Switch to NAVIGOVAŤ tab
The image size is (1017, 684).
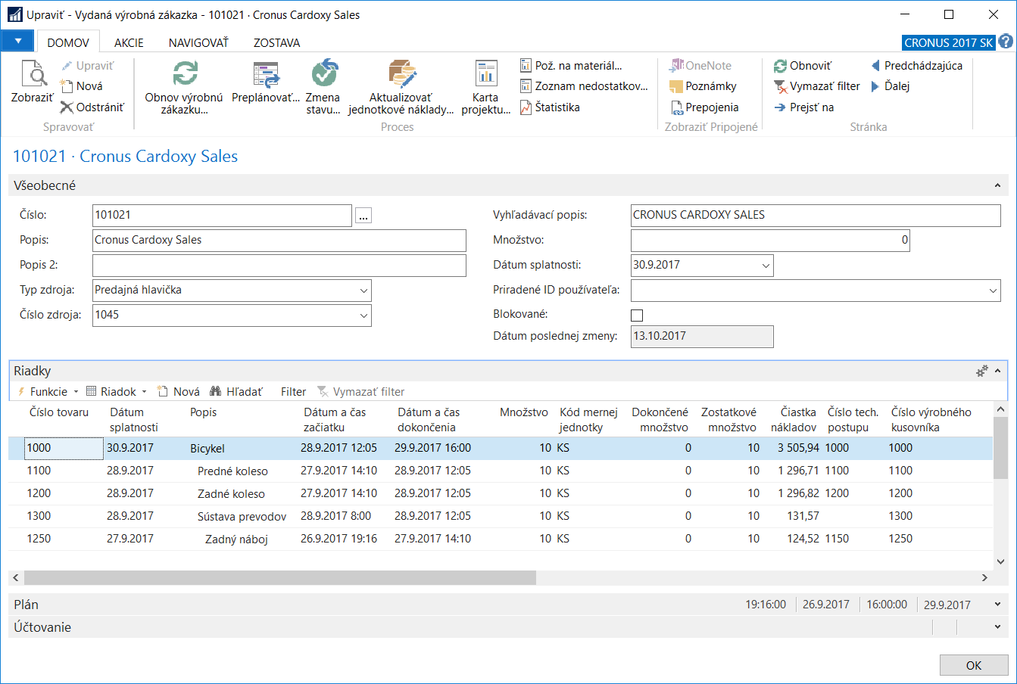pos(198,42)
